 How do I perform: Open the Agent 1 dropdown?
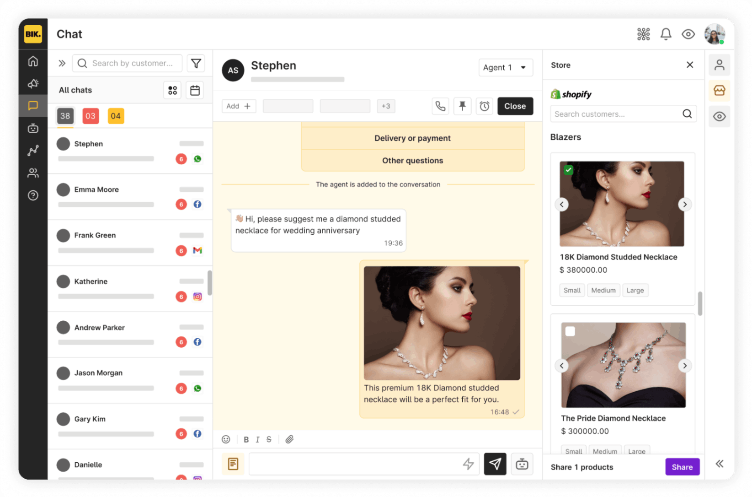pos(505,68)
